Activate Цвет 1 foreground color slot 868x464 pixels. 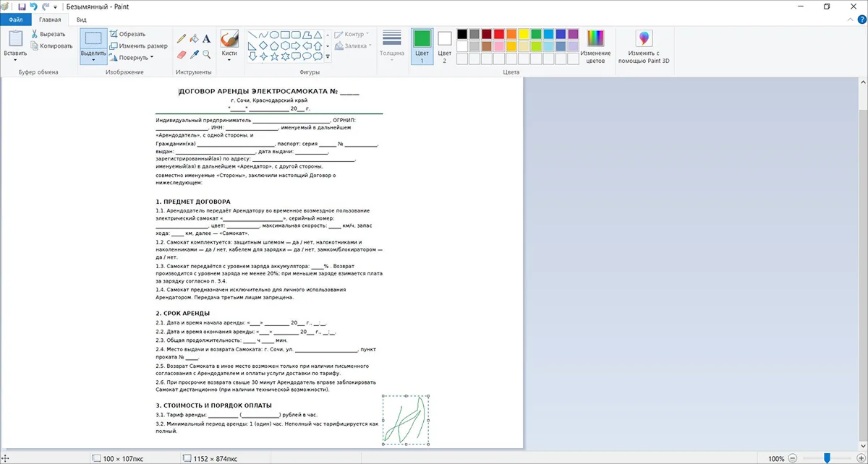pos(422,46)
